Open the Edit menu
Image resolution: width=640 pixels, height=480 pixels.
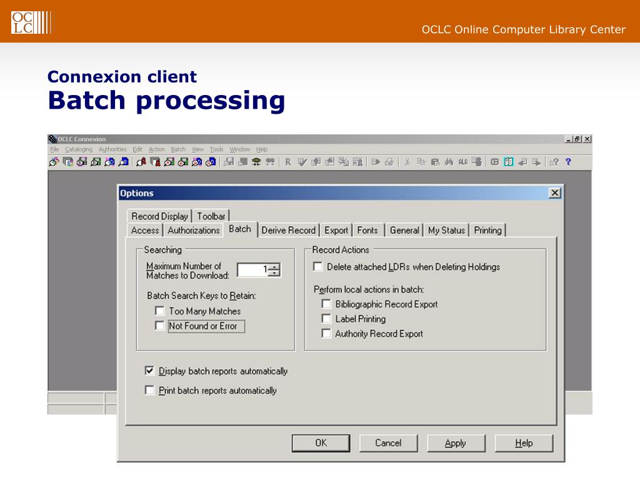[137, 149]
